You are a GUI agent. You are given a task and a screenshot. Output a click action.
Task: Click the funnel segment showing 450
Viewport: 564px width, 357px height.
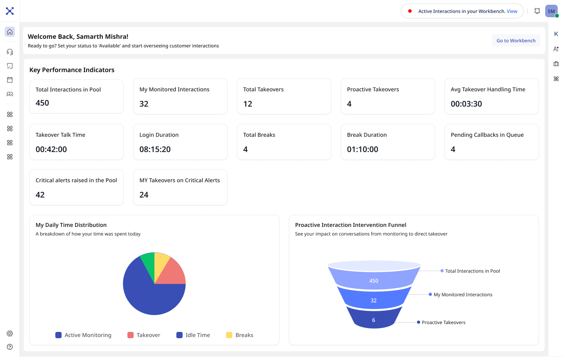374,280
